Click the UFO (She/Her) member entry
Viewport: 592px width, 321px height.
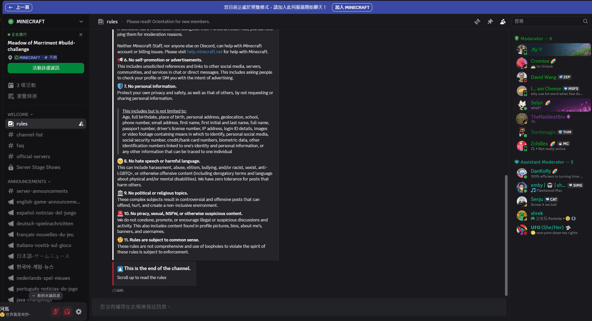[553, 230]
